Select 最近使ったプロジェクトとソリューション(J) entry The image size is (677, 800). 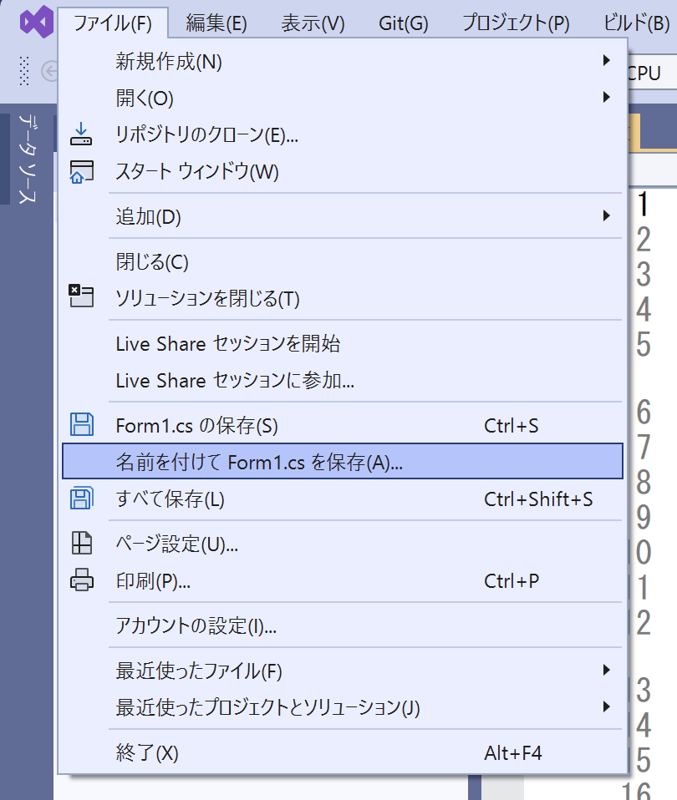343,707
